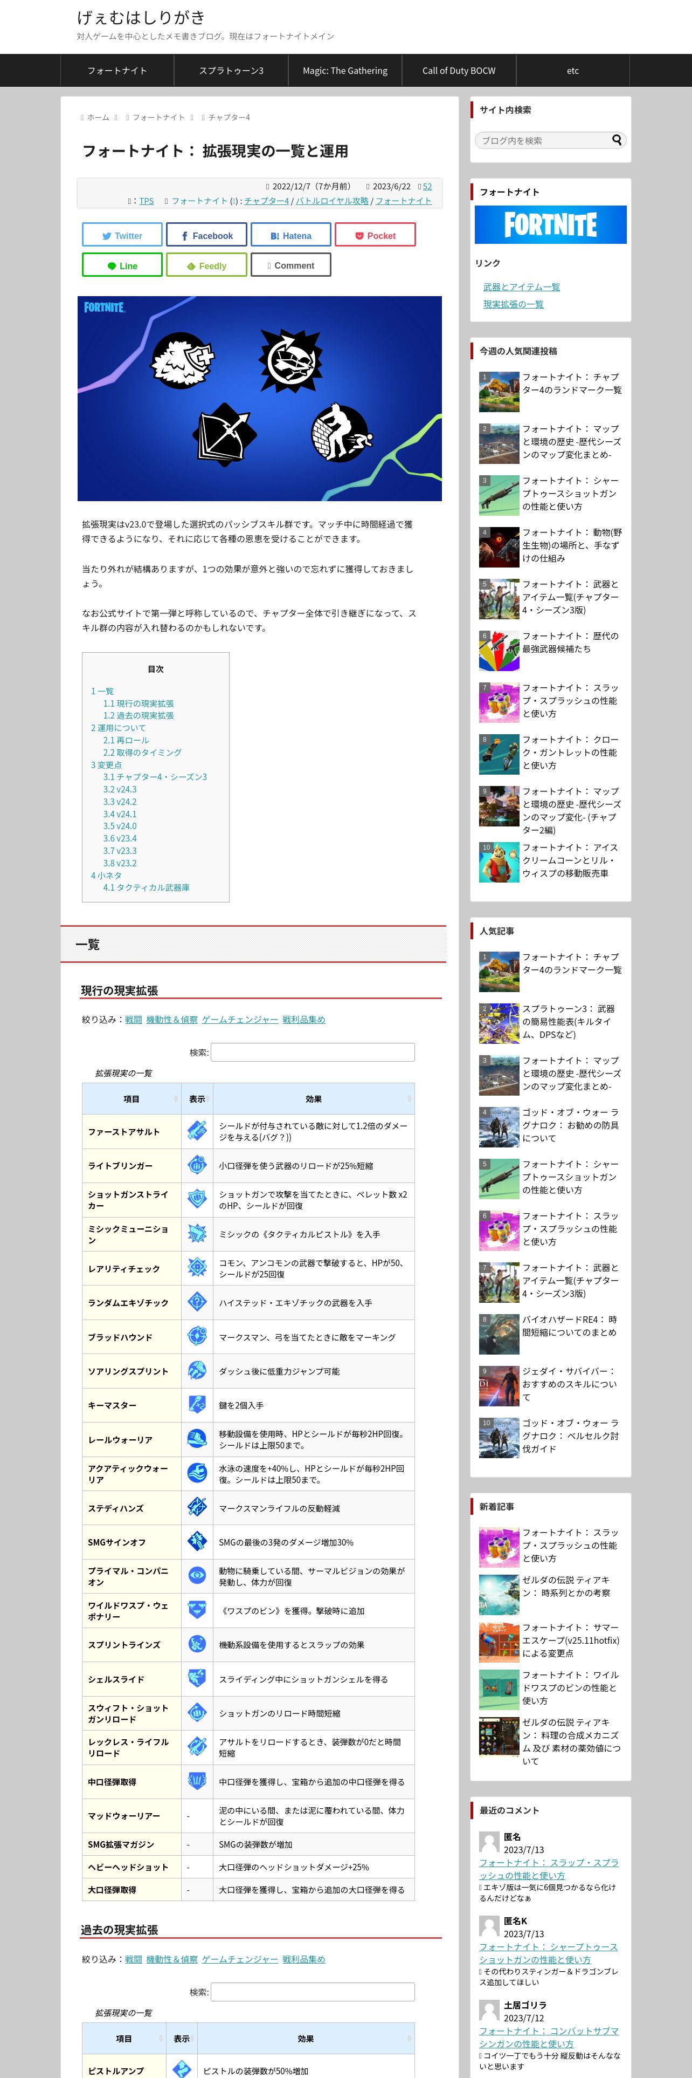
Task: Share the article via Line
Action: [122, 264]
